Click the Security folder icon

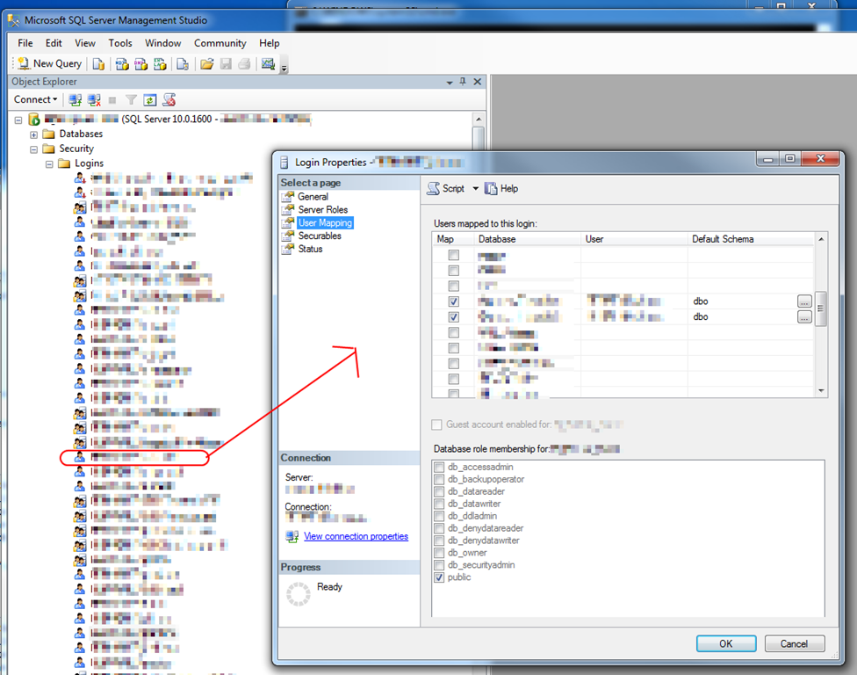pos(48,149)
